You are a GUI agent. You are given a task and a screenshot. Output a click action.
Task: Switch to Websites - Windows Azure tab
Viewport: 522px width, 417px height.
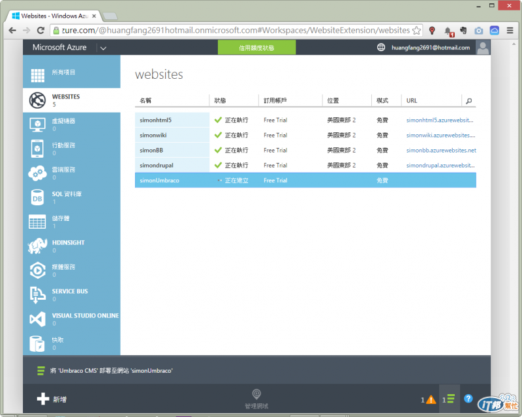click(54, 16)
